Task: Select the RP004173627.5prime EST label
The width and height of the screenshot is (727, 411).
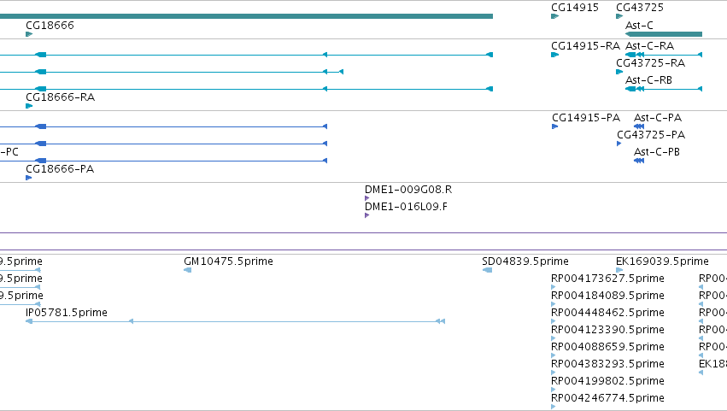Action: (x=607, y=279)
